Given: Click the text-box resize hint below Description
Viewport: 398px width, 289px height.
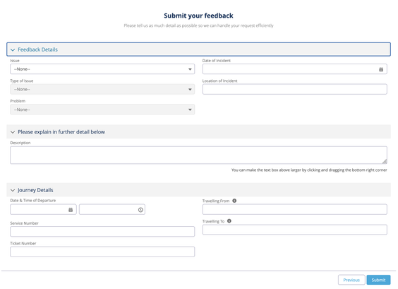Looking at the screenshot, I should (309, 170).
